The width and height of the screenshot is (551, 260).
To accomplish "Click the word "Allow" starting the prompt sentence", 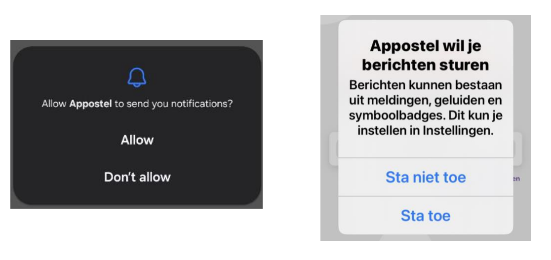I will click(x=54, y=105).
